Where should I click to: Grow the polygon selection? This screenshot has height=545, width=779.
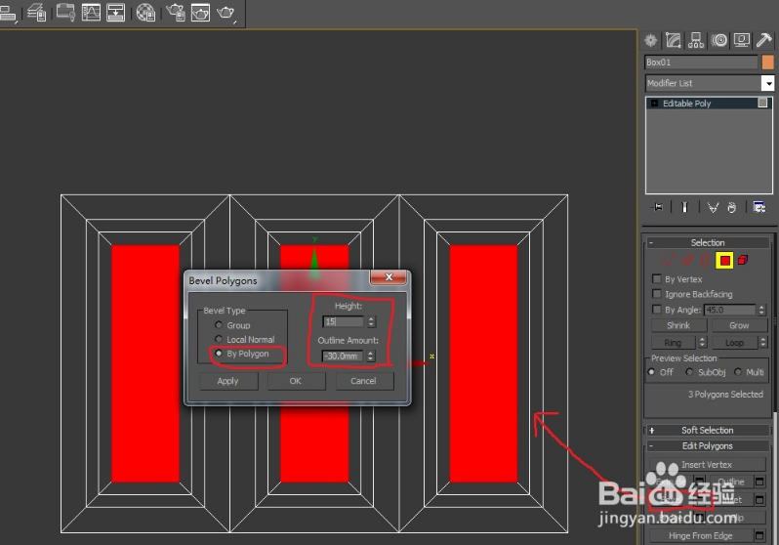[739, 325]
